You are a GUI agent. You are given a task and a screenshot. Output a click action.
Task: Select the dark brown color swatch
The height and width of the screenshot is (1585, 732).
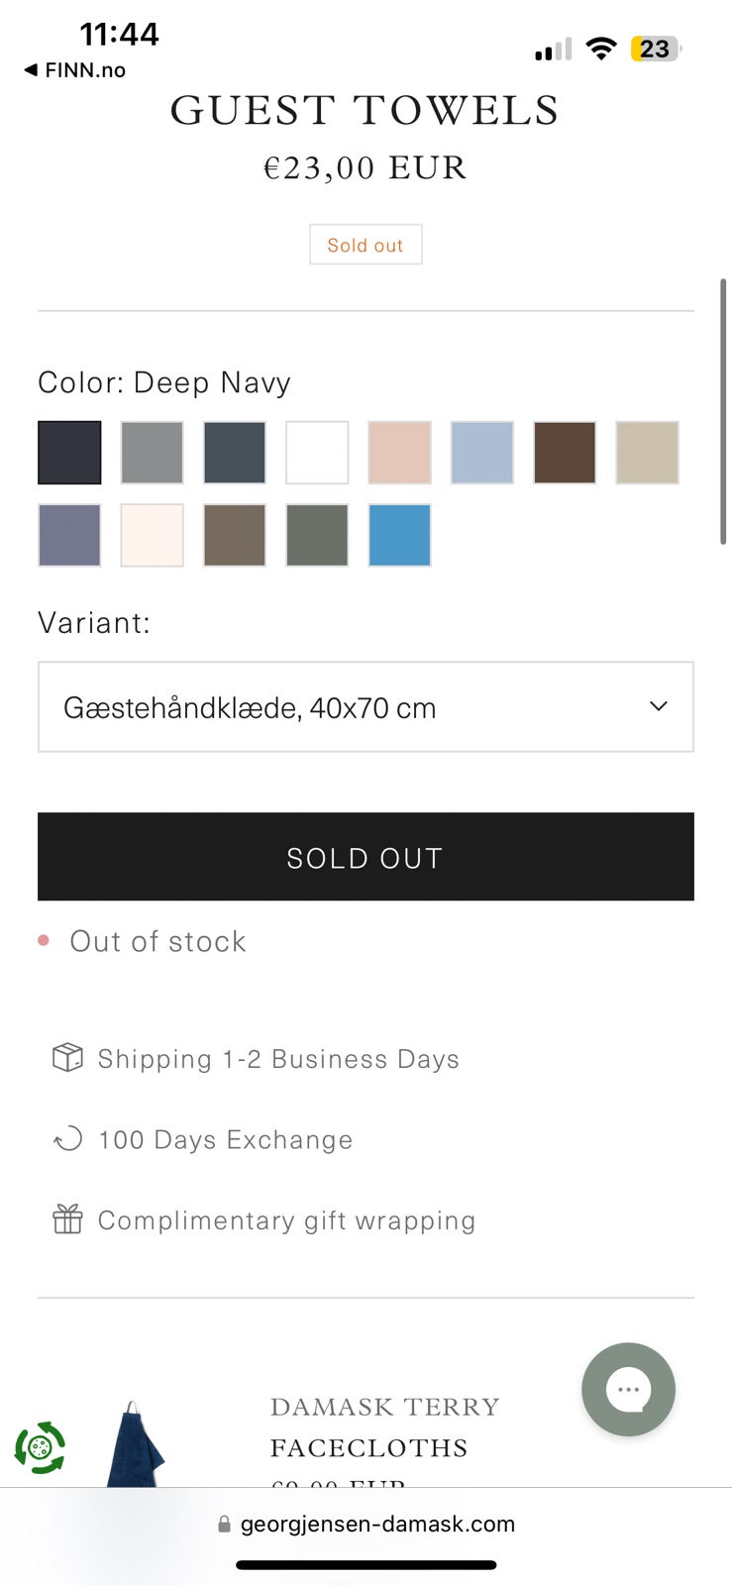(x=565, y=453)
